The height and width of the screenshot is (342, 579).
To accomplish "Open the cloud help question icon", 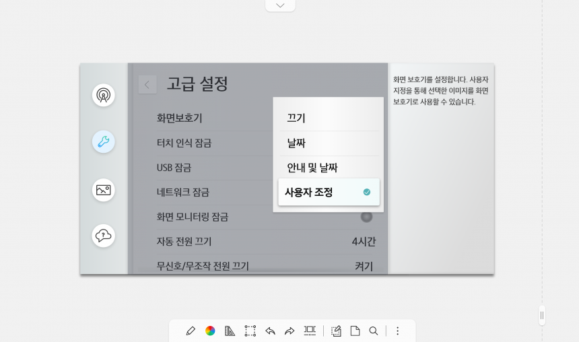I will click(104, 236).
